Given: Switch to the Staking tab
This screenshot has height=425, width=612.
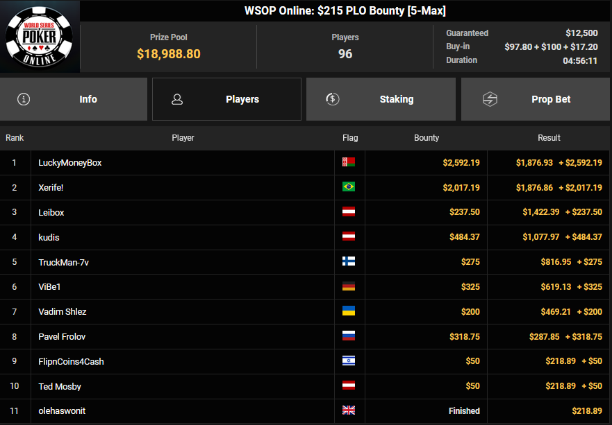Looking at the screenshot, I should 381,99.
